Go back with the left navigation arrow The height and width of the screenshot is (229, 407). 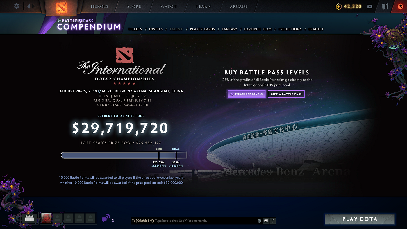29,6
